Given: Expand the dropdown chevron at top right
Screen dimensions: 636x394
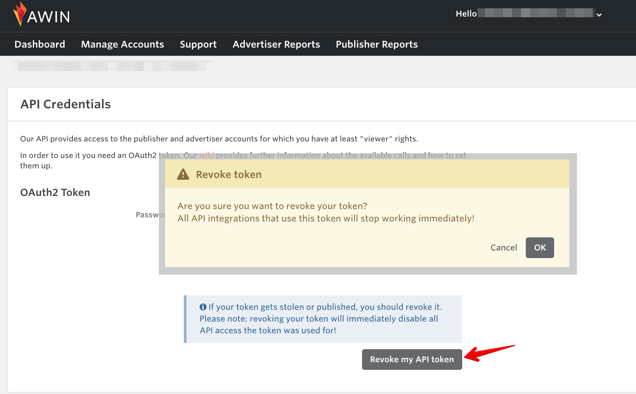Looking at the screenshot, I should tap(599, 14).
